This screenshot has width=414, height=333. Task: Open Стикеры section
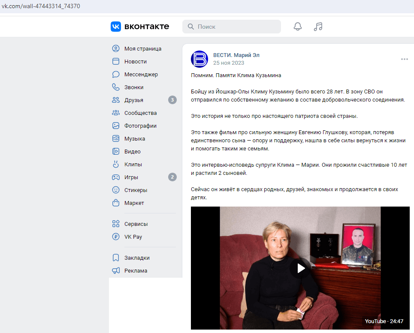136,190
